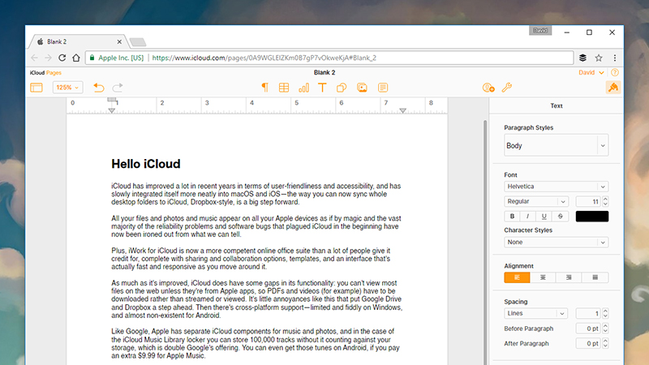Justify the text alignment
The width and height of the screenshot is (649, 365).
[x=595, y=277]
